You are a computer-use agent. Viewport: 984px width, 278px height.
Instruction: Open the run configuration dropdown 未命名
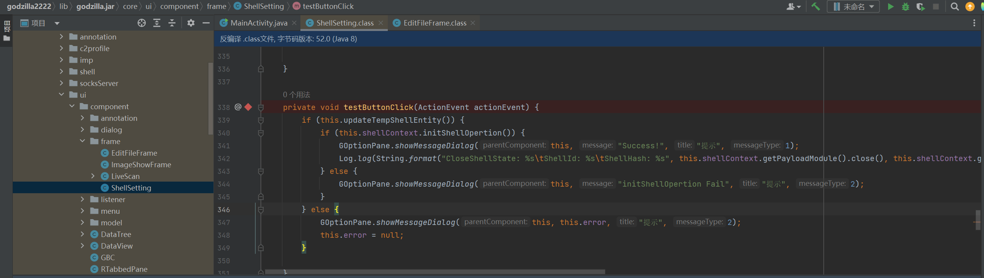pyautogui.click(x=853, y=7)
